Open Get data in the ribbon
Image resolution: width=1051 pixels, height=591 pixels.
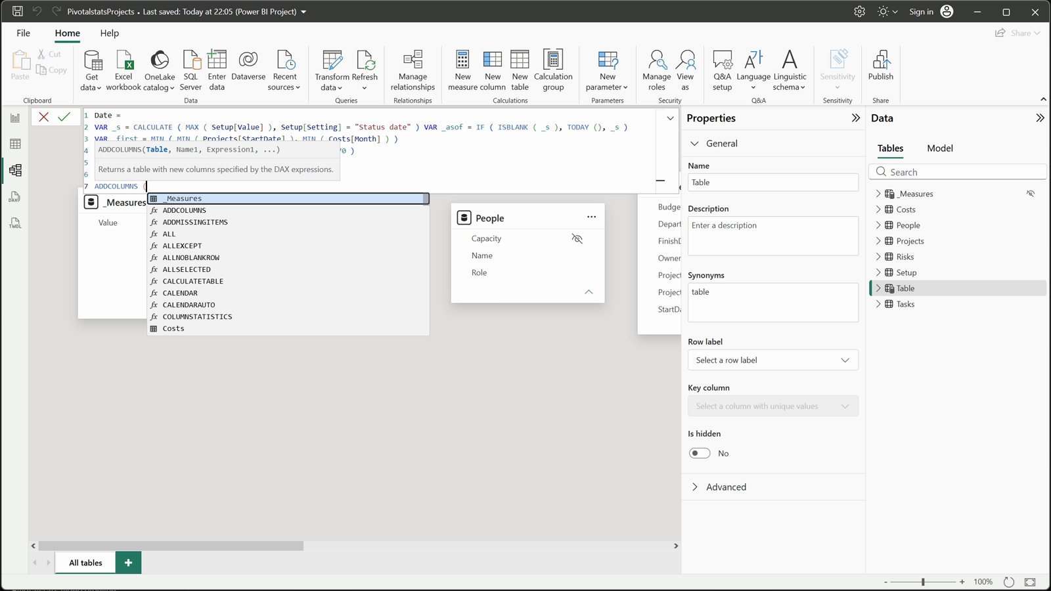92,70
